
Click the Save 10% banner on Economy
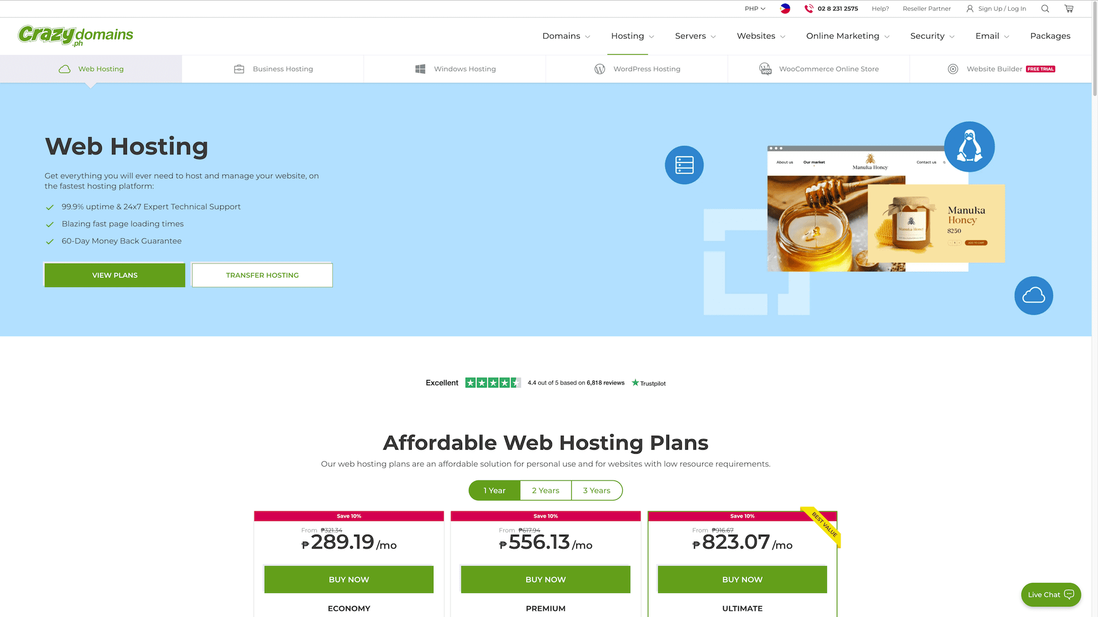[x=349, y=516]
